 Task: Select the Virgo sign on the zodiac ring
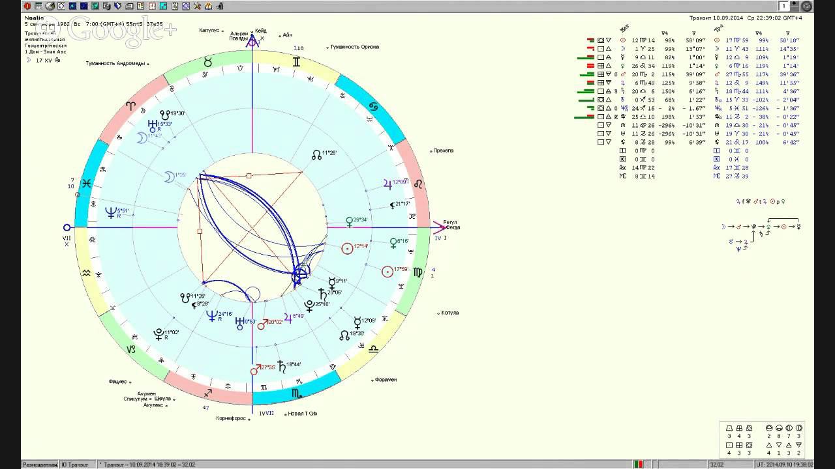417,272
